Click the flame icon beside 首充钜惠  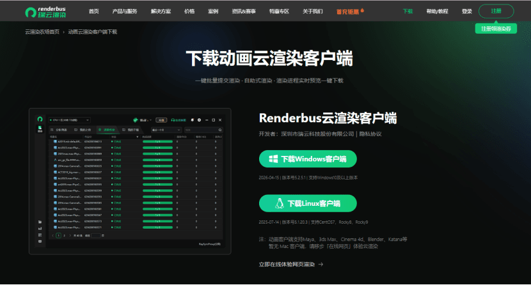(x=362, y=11)
